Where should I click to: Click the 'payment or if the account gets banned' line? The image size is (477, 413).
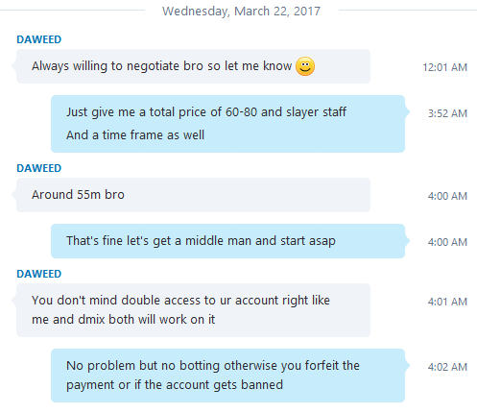click(175, 385)
